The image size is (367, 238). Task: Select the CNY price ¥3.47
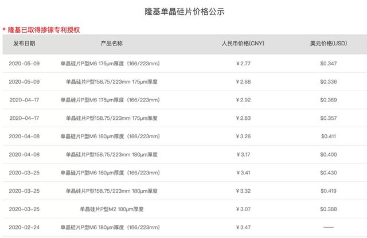point(243,227)
